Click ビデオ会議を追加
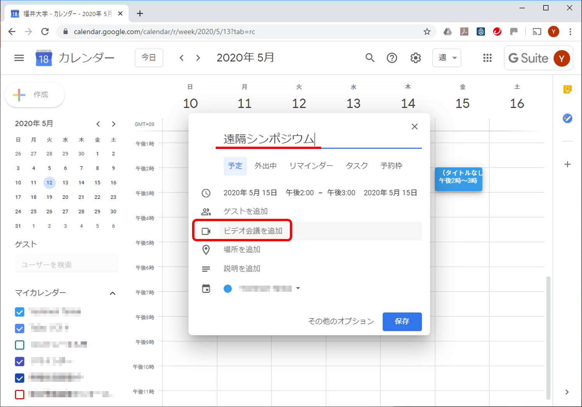Screen dimensions: 582x407 pyautogui.click(x=253, y=231)
